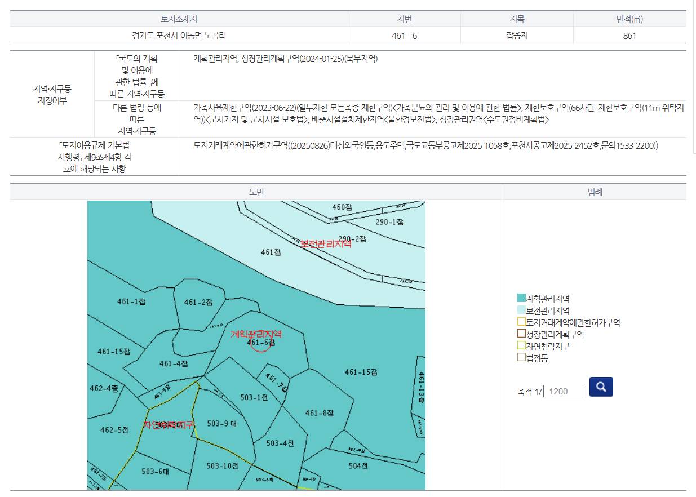Viewport: 696px width, 497px height.
Task: Click the 지목 column header
Action: pos(517,19)
